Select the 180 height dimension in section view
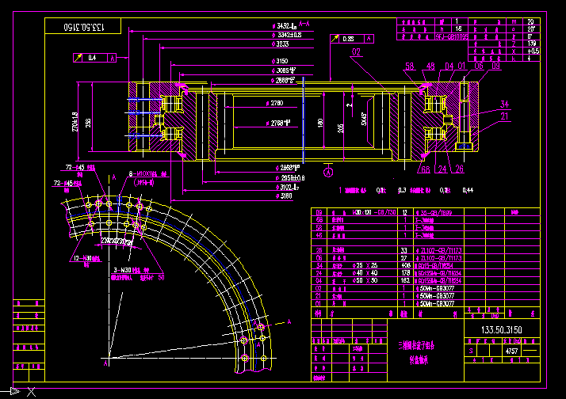 click(320, 123)
